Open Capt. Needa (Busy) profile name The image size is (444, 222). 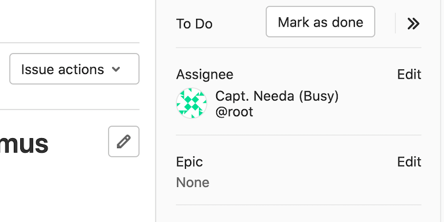(x=277, y=97)
